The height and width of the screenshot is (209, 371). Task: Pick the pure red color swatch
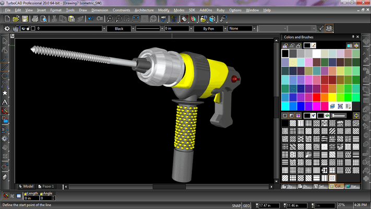click(317, 97)
